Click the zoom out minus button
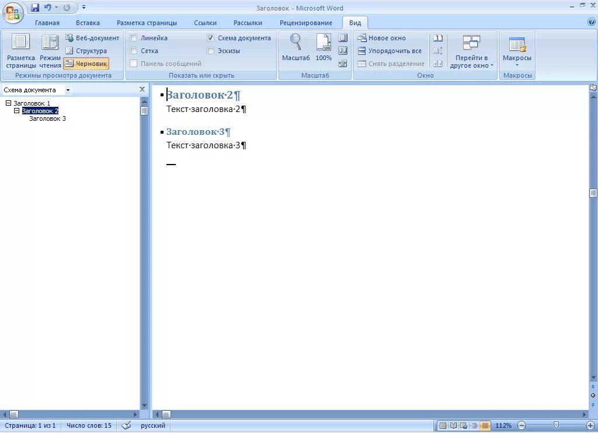This screenshot has width=598, height=433. (x=521, y=425)
